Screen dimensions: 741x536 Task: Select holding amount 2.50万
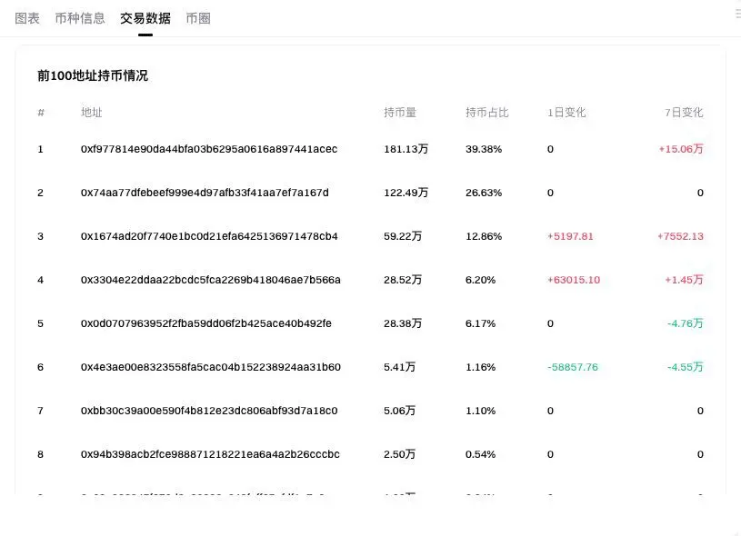[x=400, y=454]
